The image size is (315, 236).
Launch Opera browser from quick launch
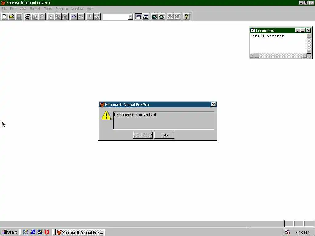pyautogui.click(x=47, y=232)
